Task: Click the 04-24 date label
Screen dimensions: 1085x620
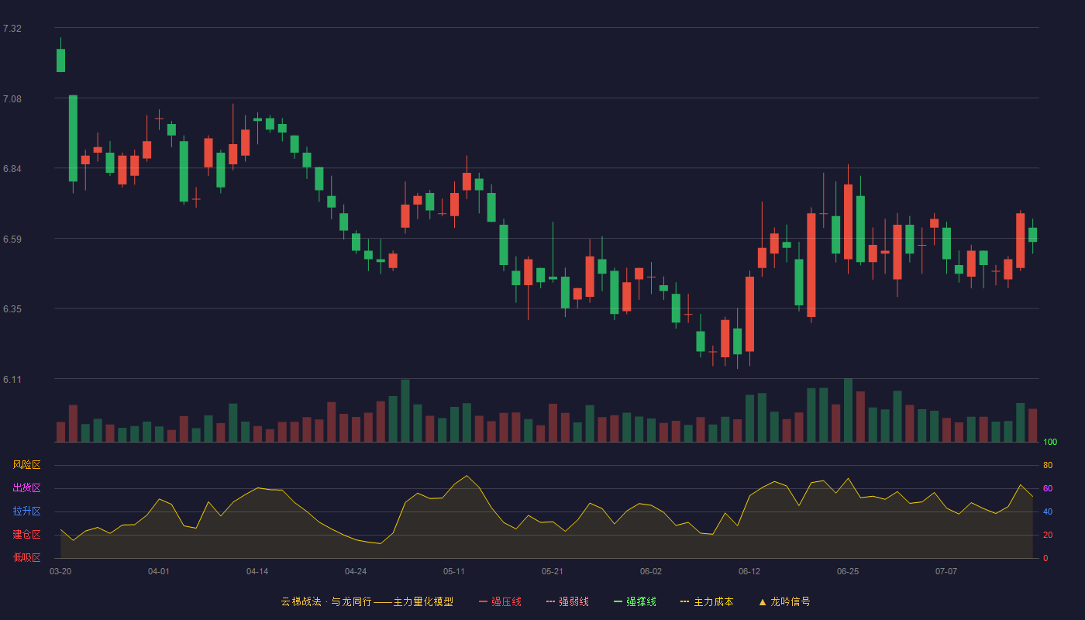Action: 356,571
